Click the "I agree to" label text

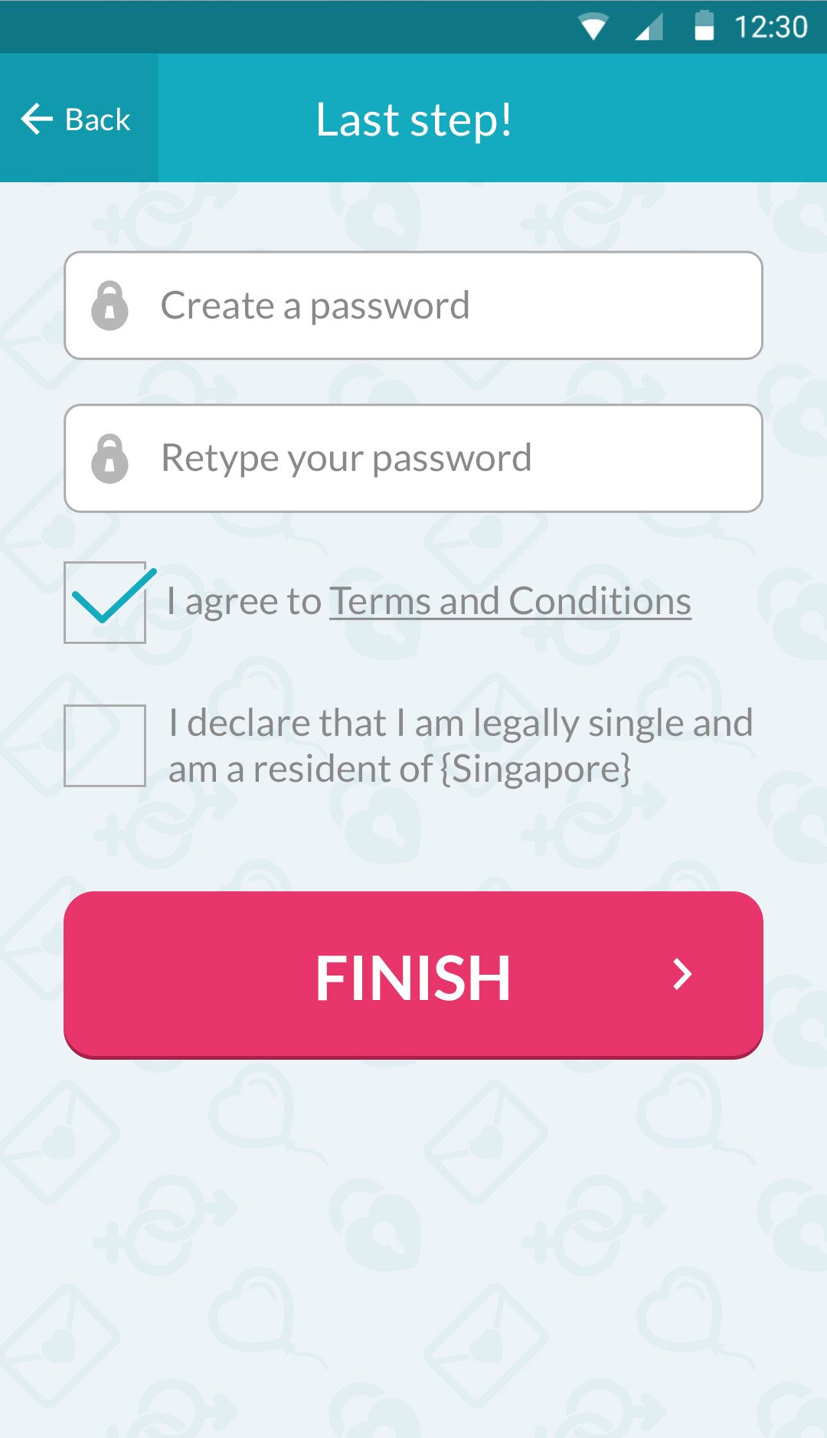click(x=244, y=601)
